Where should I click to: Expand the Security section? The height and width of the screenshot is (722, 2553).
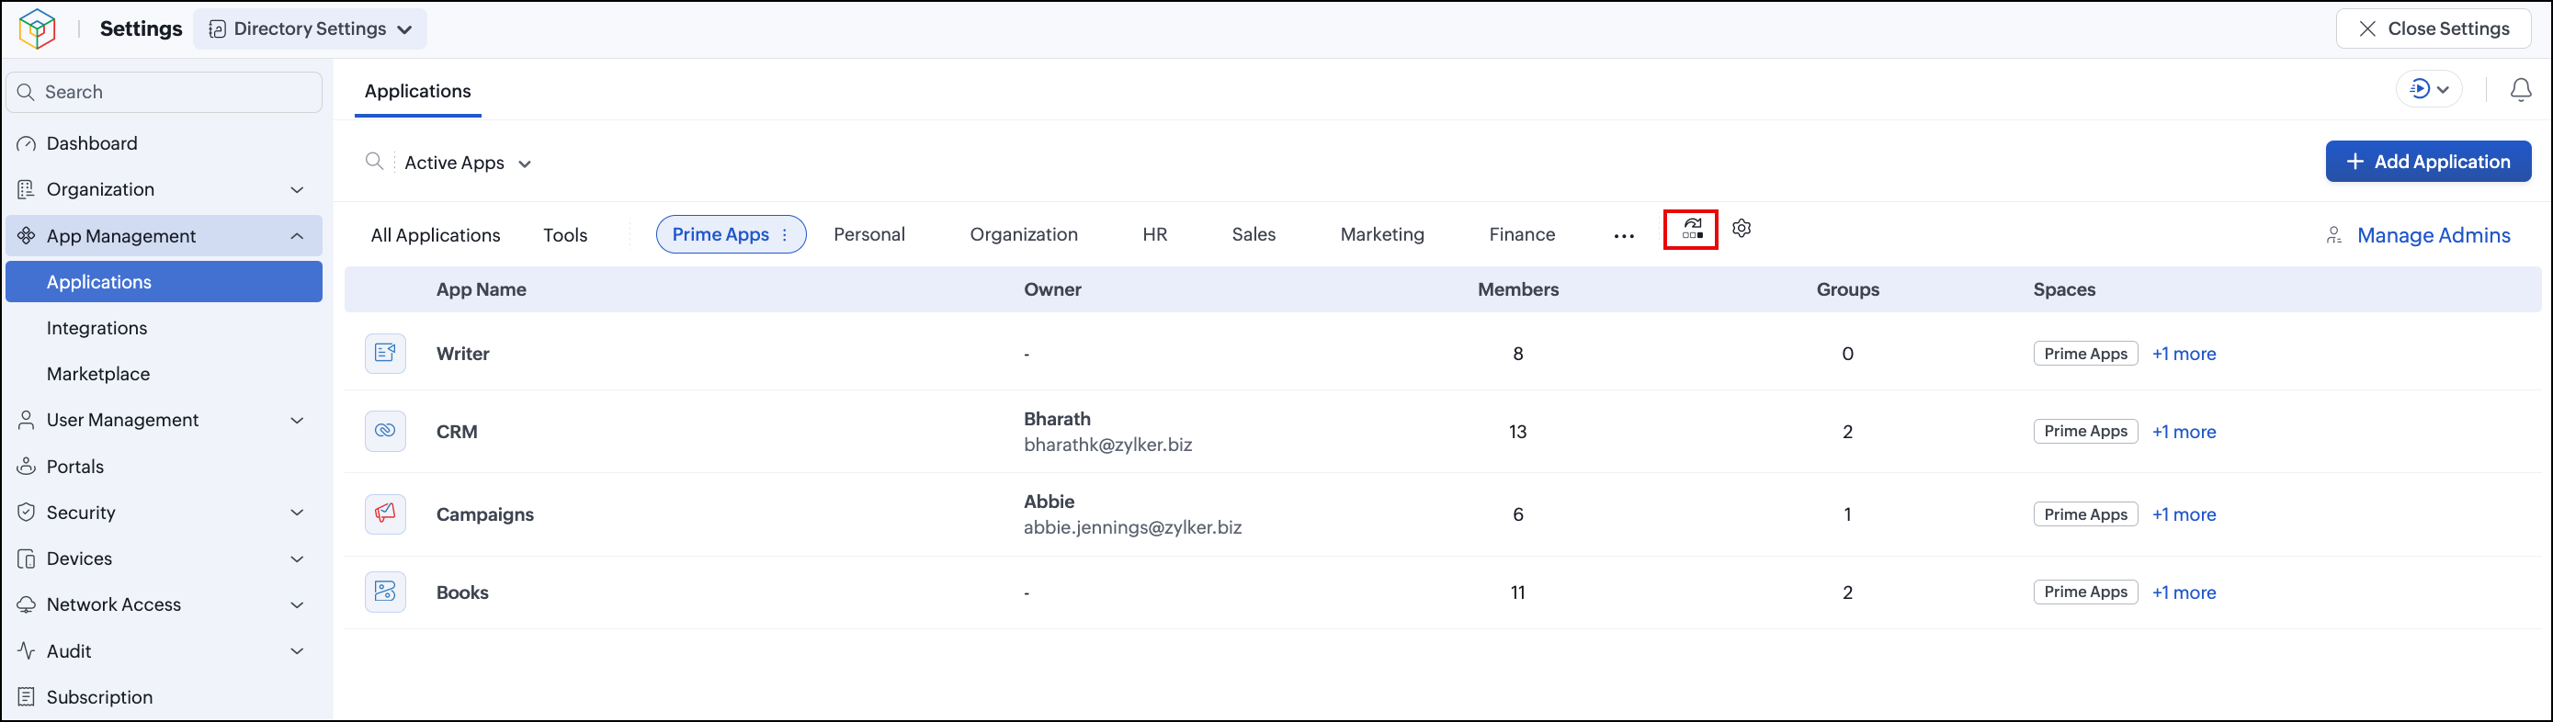(298, 512)
